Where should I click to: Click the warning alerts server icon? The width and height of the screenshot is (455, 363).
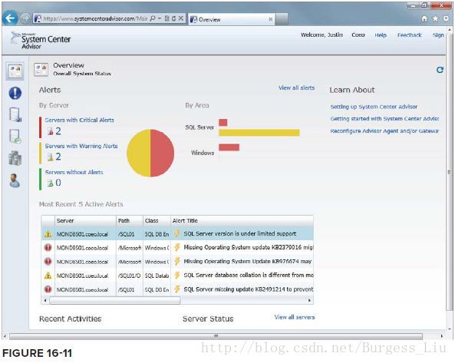[50, 157]
